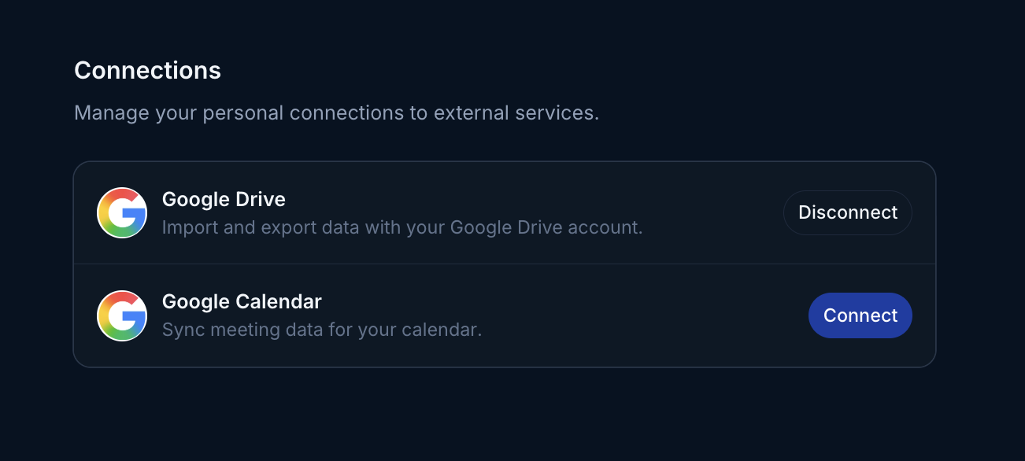This screenshot has width=1025, height=461.
Task: Click the 'Manage your personal connections' subtitle text
Action: pyautogui.click(x=337, y=113)
